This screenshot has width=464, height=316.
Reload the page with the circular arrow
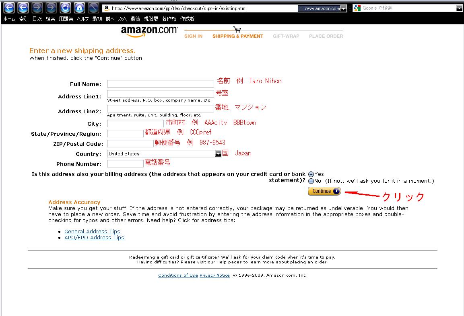click(65, 8)
